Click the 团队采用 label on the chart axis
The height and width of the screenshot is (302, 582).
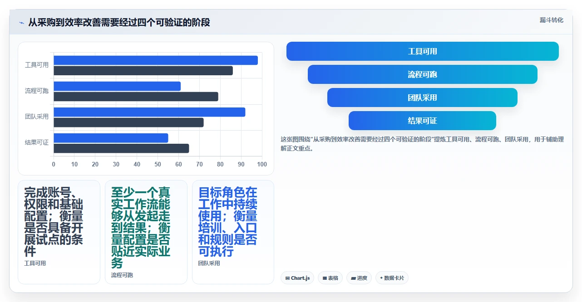[x=37, y=117]
